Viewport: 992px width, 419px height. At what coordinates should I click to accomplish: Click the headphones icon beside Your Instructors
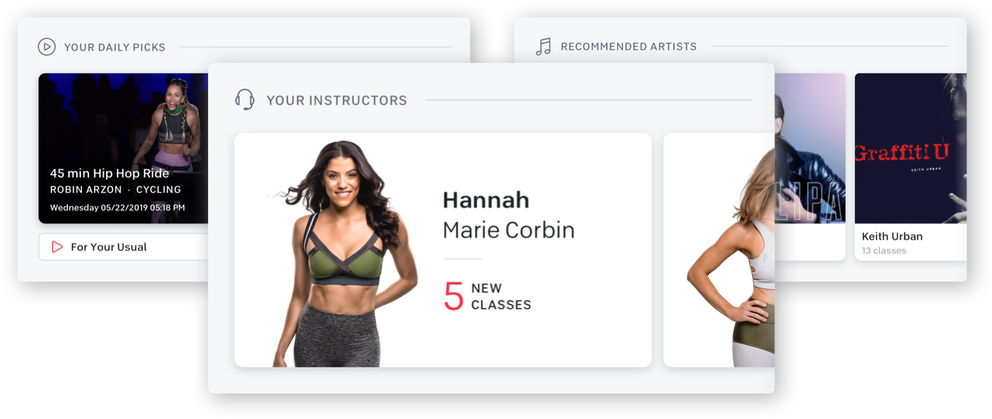(x=245, y=100)
